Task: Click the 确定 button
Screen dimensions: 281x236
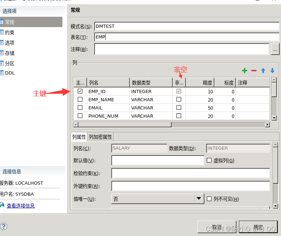Action: (x=258, y=227)
